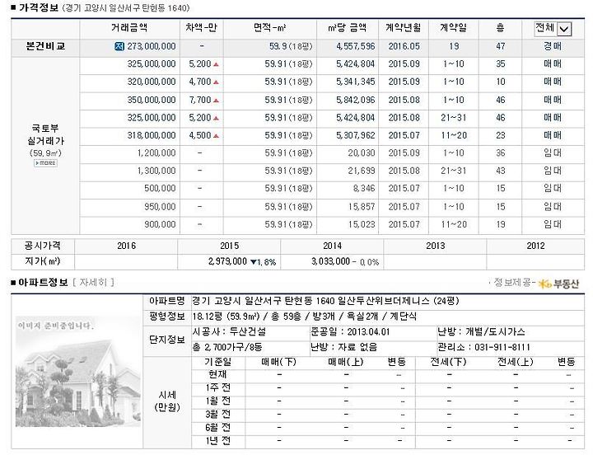This screenshot has width=593, height=455.
Task: Click the 3,033,000 land price for 2014
Action: (x=330, y=261)
